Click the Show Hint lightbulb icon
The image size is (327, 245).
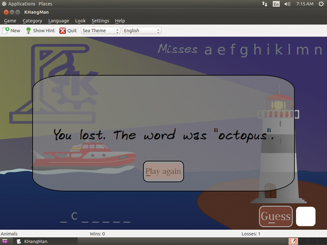[28, 30]
